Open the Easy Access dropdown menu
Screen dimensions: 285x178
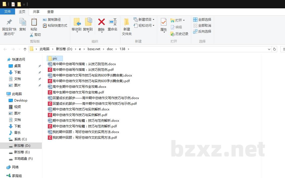click(153, 26)
